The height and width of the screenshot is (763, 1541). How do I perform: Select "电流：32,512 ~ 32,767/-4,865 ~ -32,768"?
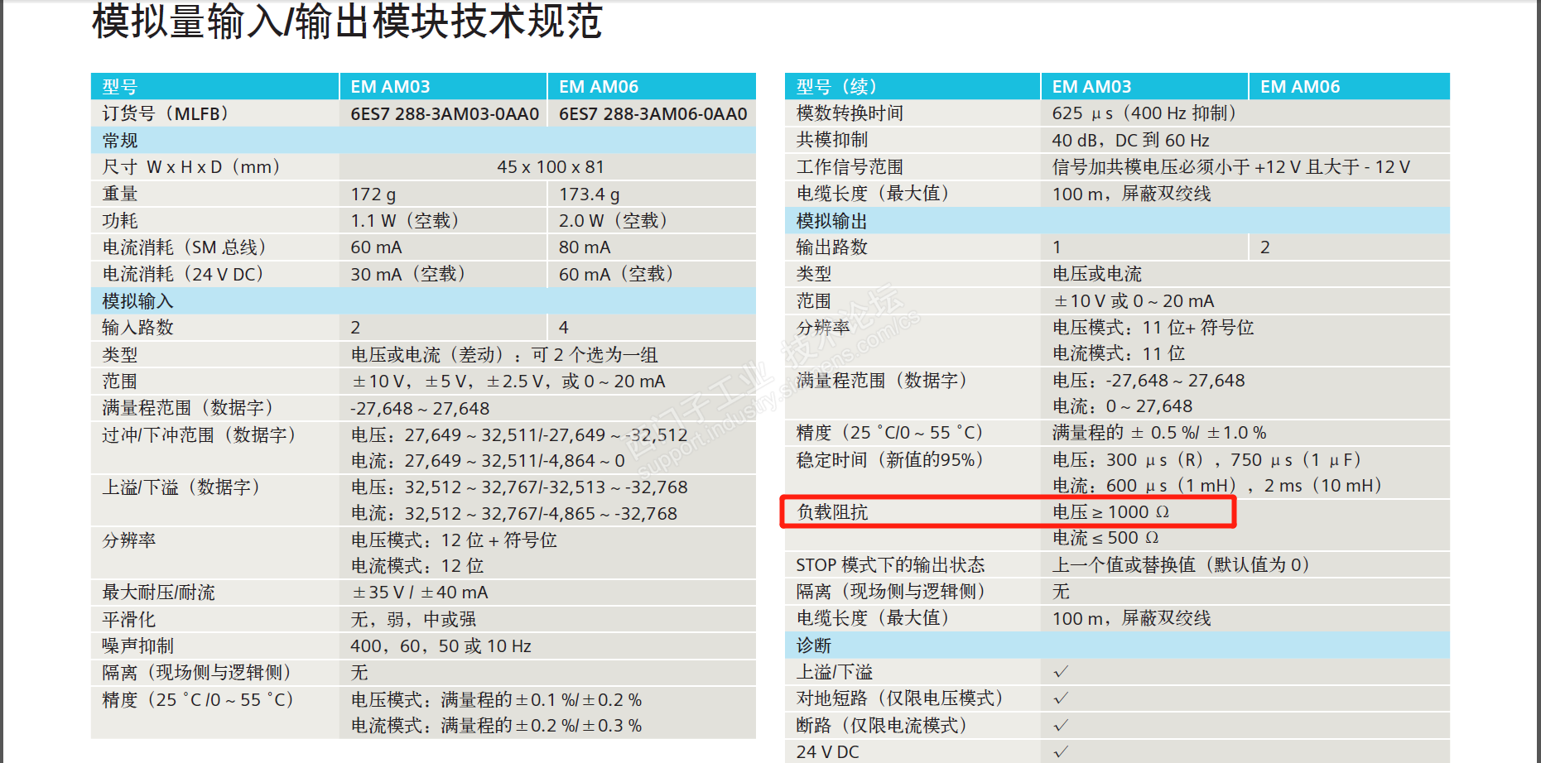pos(514,514)
